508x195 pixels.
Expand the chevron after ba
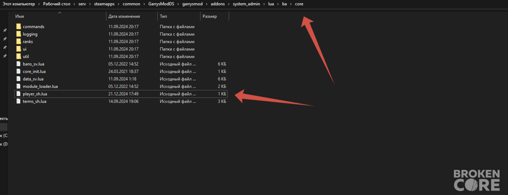click(x=291, y=4)
